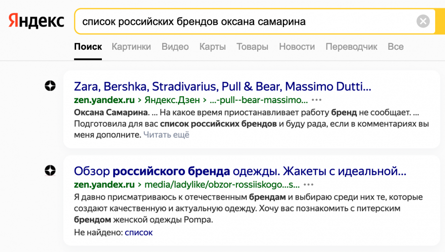Switch to the Картинки tab
The width and height of the screenshot is (445, 252).
click(131, 47)
